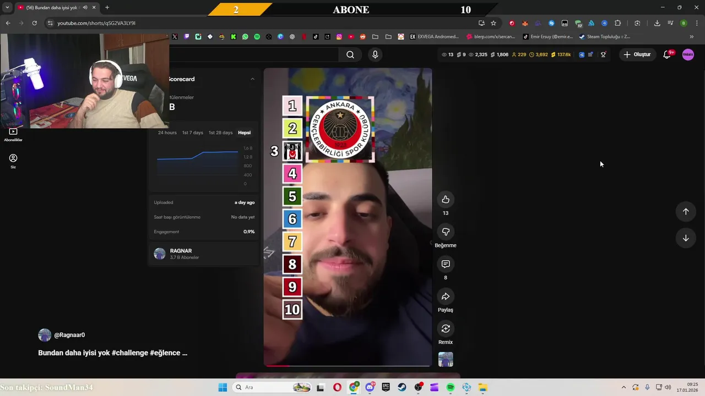Show hidden system tray icons

623,387
